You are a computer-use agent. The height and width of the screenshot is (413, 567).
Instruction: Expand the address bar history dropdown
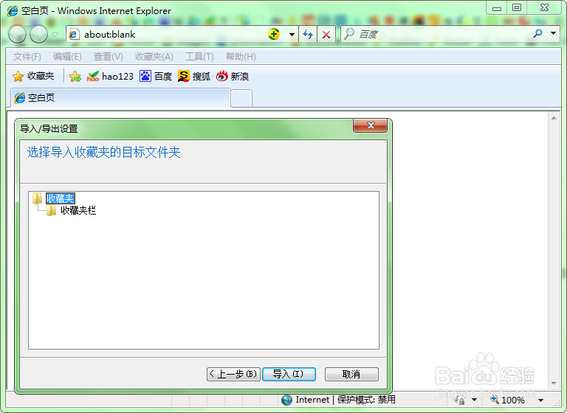(292, 35)
